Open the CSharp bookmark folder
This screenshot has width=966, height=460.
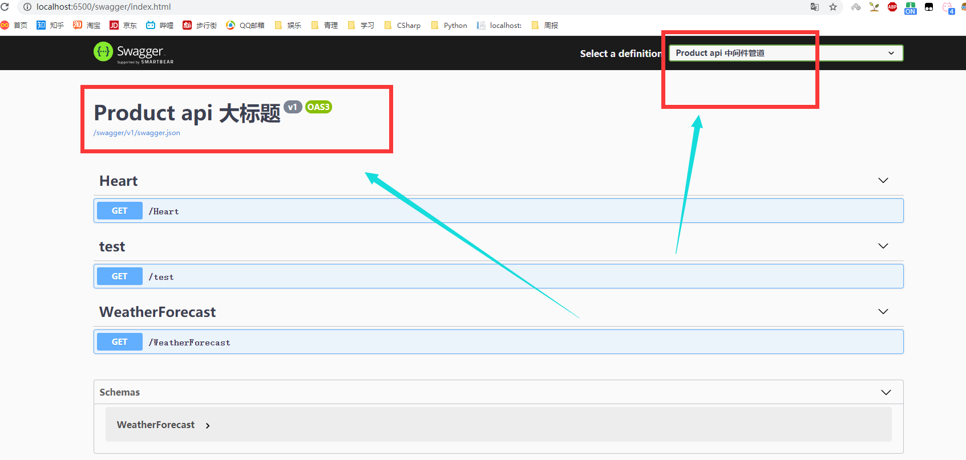402,25
